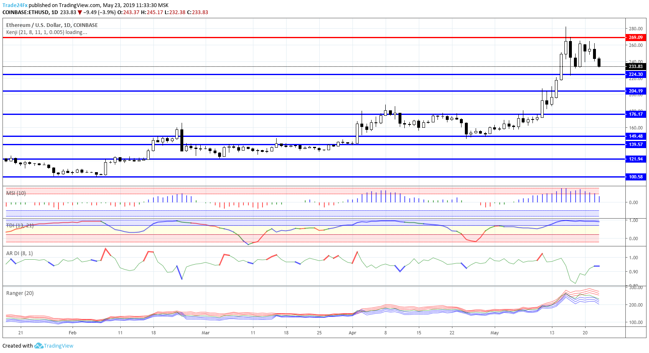This screenshot has height=353, width=649.
Task: Click the 160.00 price scale tick
Action: [x=636, y=128]
